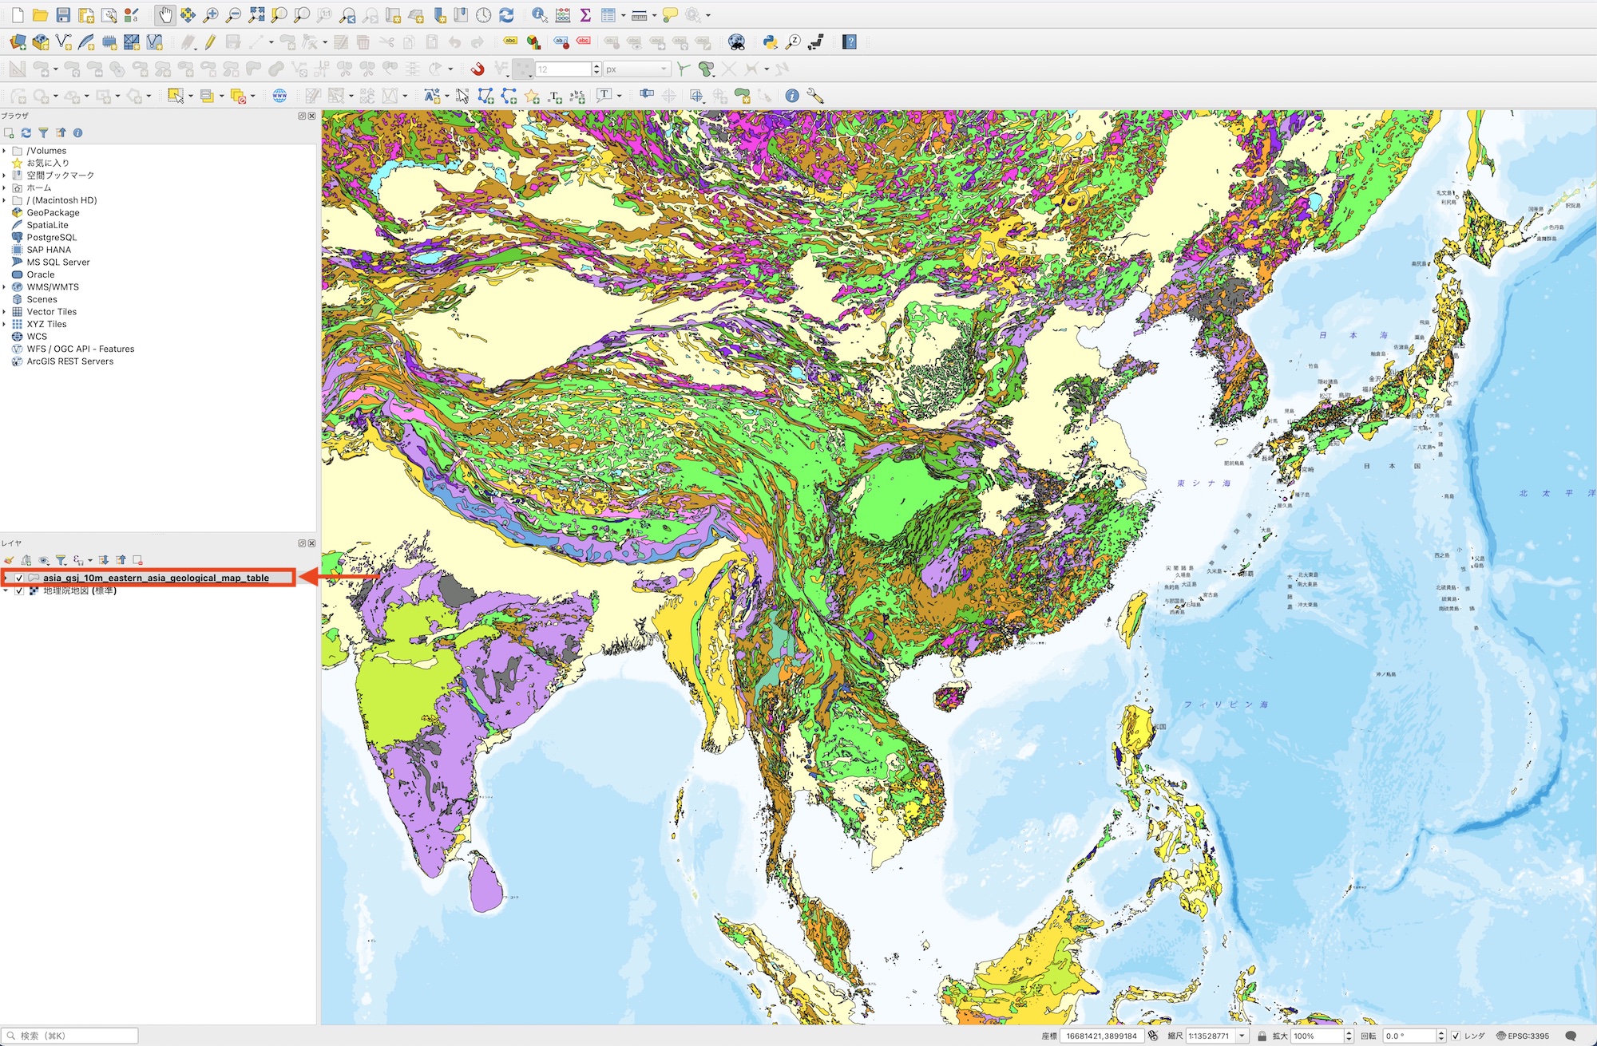
Task: Open the MetaSearch globe WWW icon
Action: click(x=279, y=96)
